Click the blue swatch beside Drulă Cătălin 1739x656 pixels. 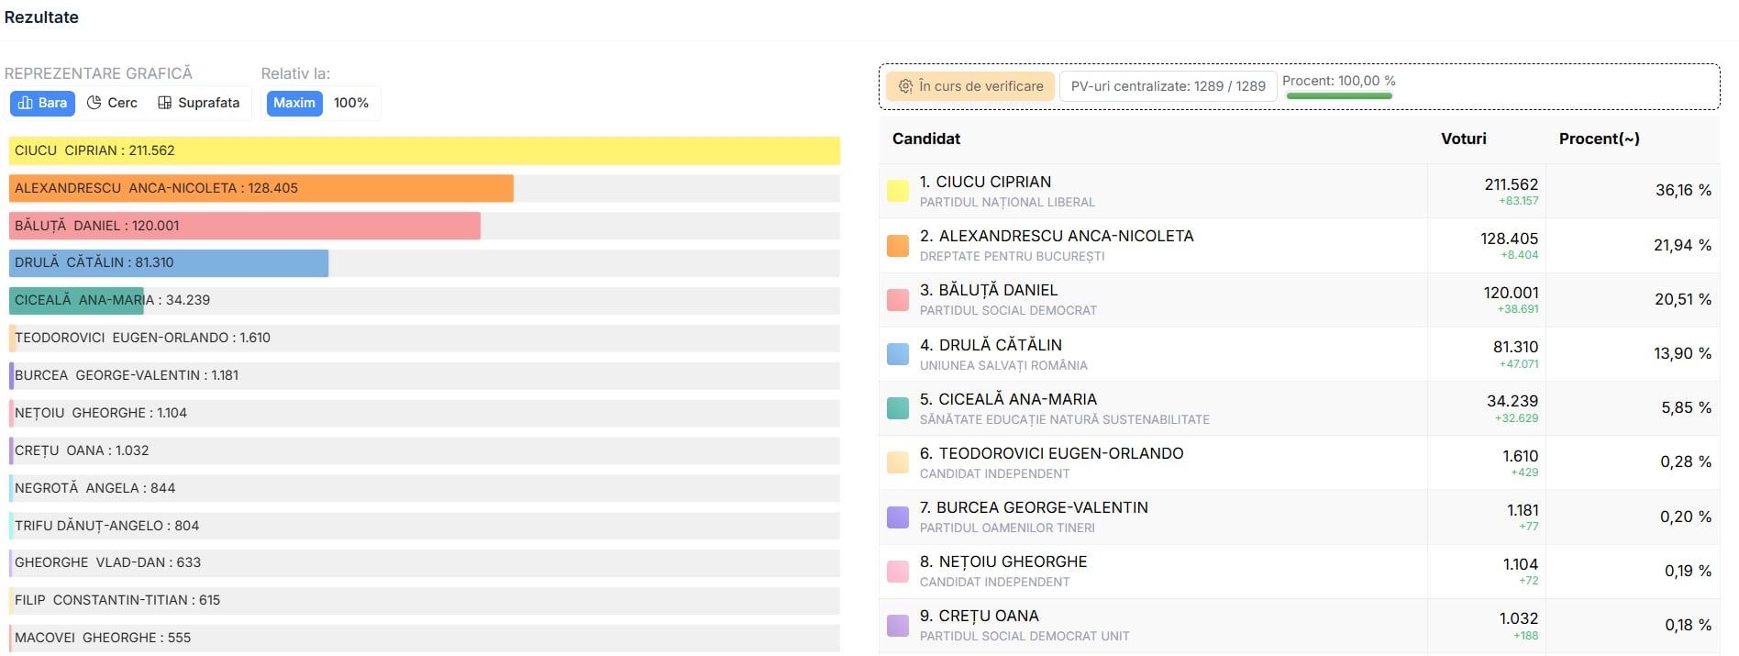click(898, 353)
